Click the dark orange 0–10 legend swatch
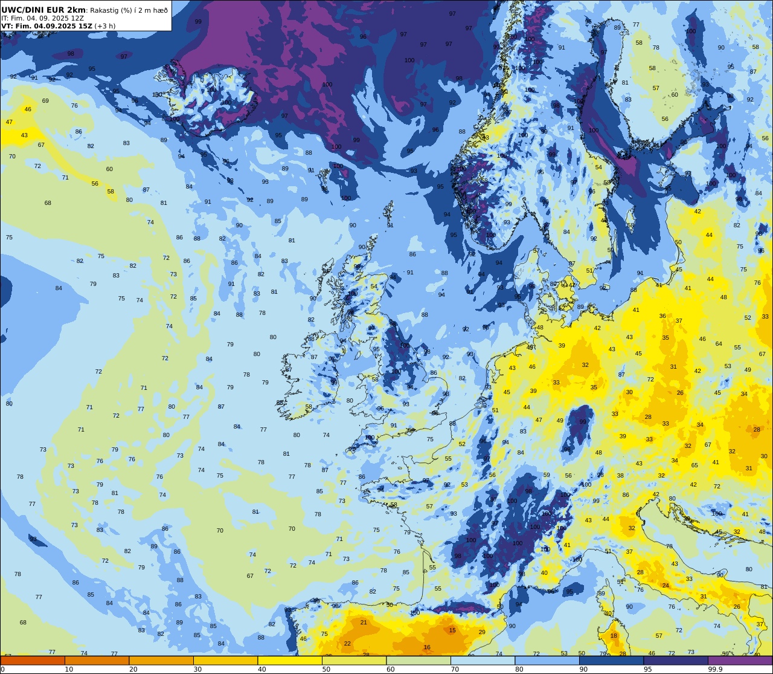The image size is (773, 674). tap(33, 660)
